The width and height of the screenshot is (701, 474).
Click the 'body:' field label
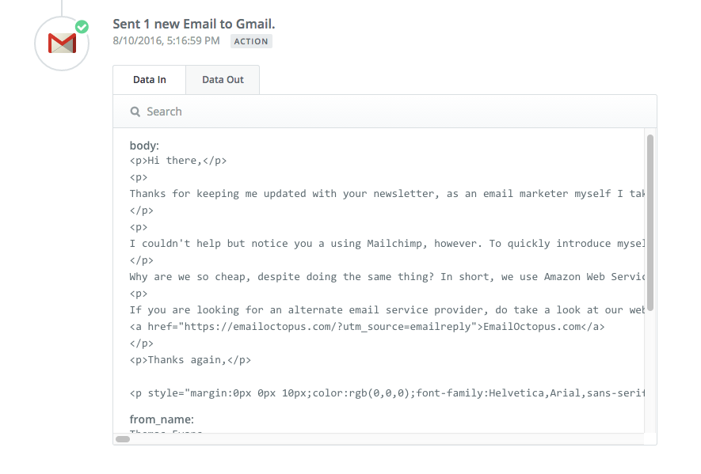click(x=144, y=146)
